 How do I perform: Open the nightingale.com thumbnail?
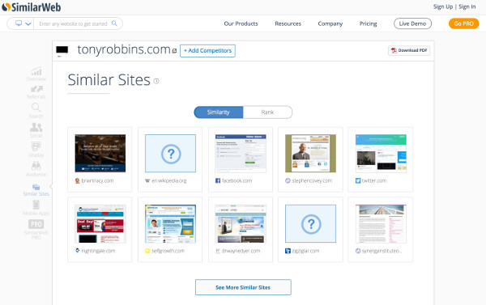(100, 223)
